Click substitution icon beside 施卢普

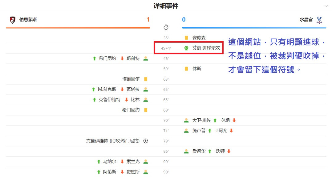(186, 131)
